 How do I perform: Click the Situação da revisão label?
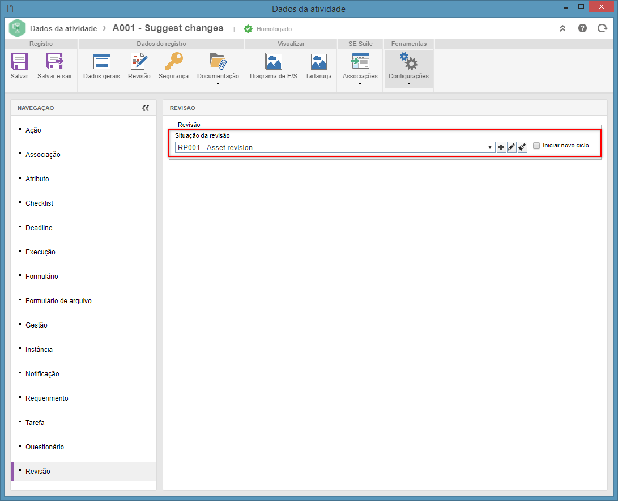click(x=202, y=135)
